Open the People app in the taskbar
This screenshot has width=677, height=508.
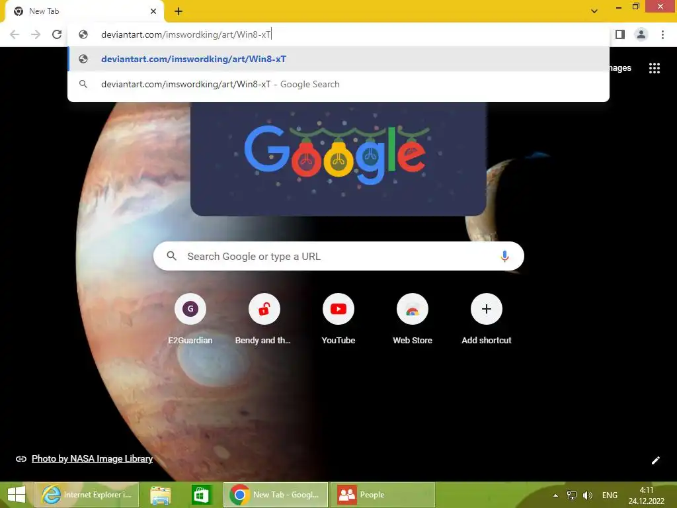click(x=383, y=495)
